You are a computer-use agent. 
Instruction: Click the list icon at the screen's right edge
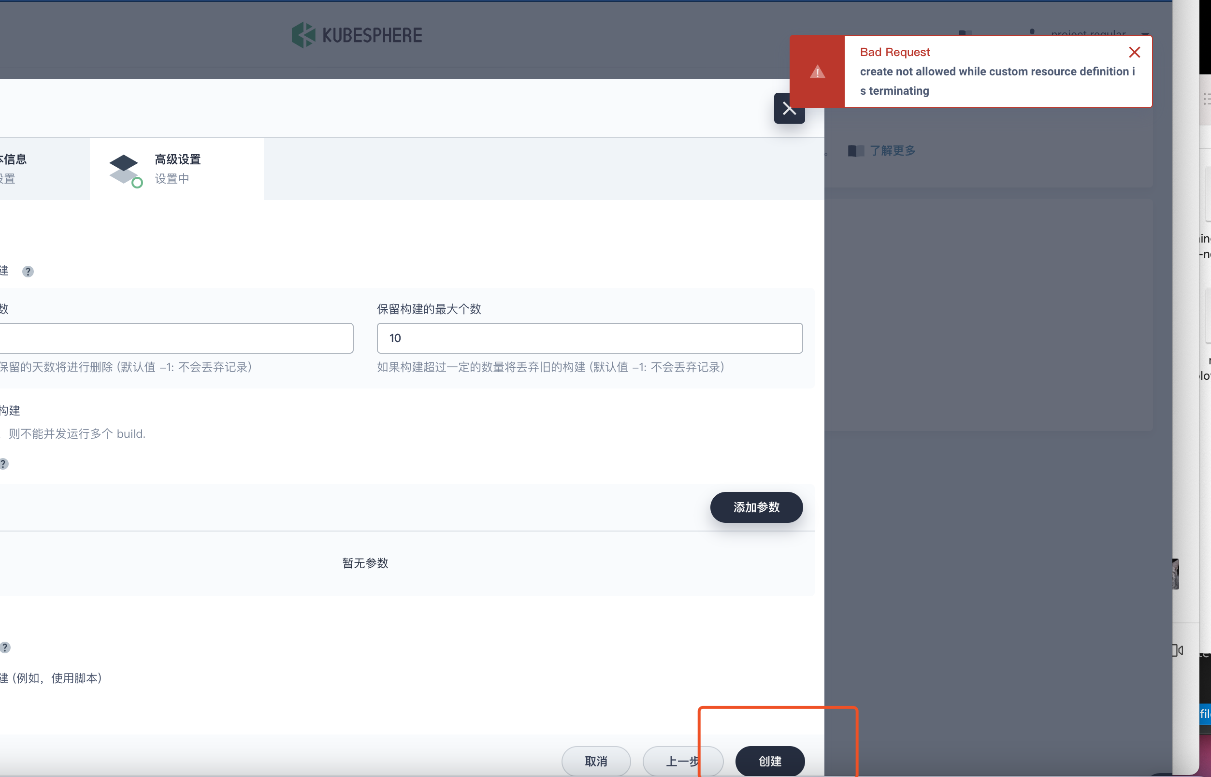click(x=1207, y=99)
